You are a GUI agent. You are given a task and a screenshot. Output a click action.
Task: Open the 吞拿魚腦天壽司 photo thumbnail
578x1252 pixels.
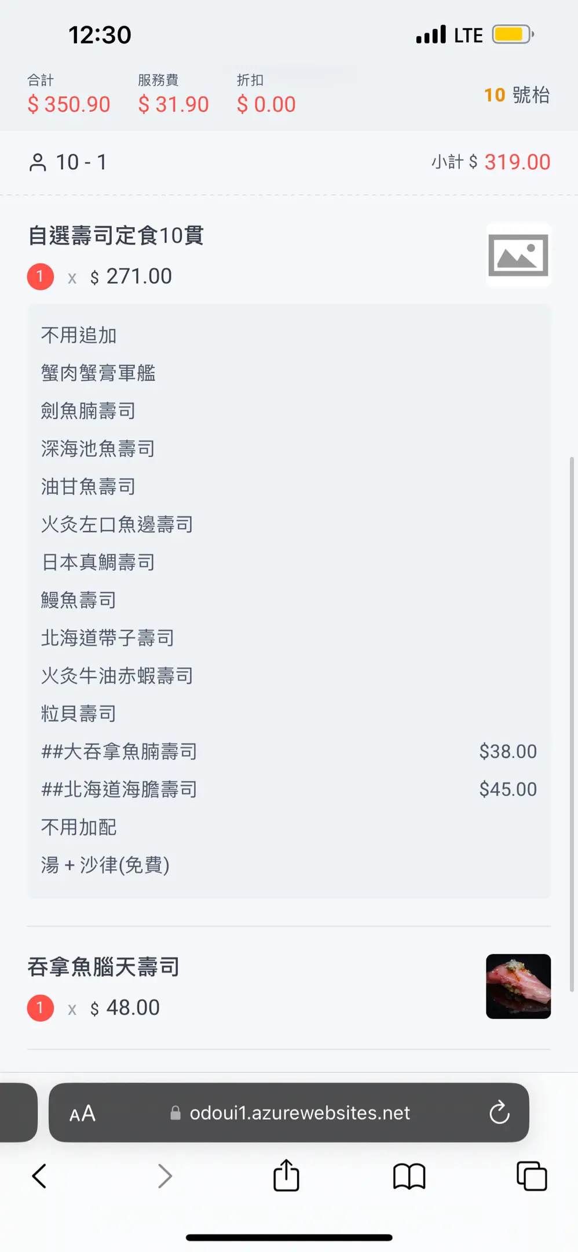[518, 986]
